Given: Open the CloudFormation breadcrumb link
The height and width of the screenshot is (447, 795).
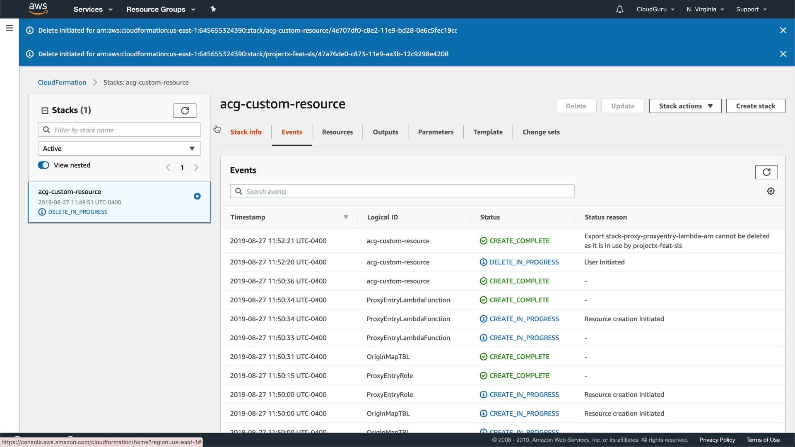Looking at the screenshot, I should [x=62, y=82].
